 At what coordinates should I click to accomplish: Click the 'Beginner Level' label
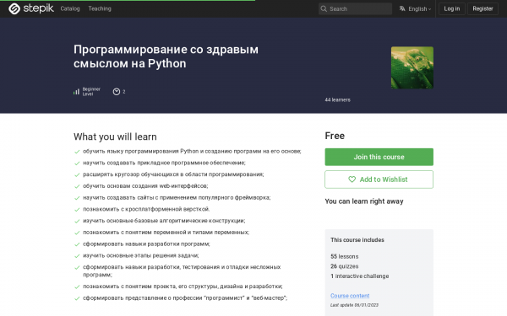coord(91,92)
